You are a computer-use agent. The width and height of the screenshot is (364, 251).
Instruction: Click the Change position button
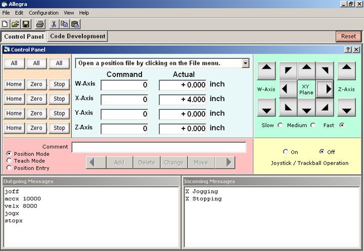(x=174, y=162)
